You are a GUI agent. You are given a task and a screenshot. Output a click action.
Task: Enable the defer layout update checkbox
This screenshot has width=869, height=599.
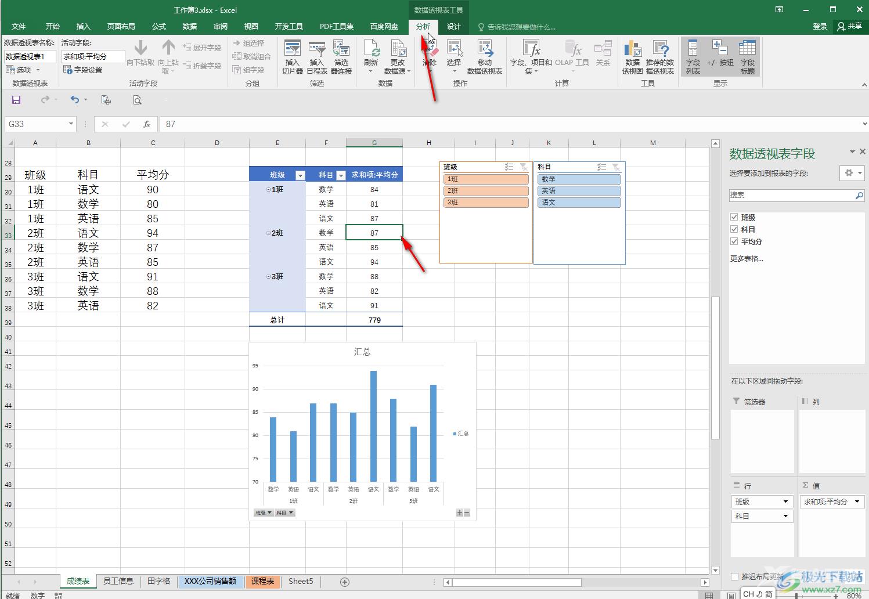[x=735, y=576]
